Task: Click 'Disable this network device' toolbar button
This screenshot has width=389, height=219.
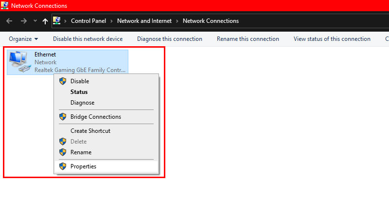Action: [88, 39]
